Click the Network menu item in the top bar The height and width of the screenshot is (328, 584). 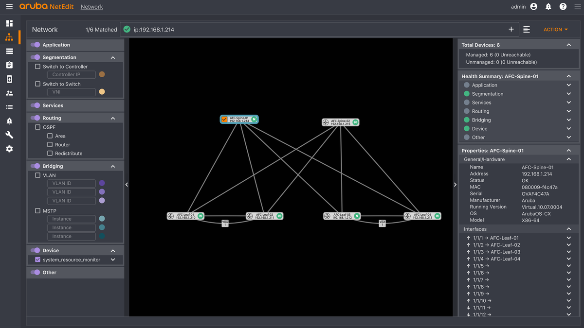92,6
